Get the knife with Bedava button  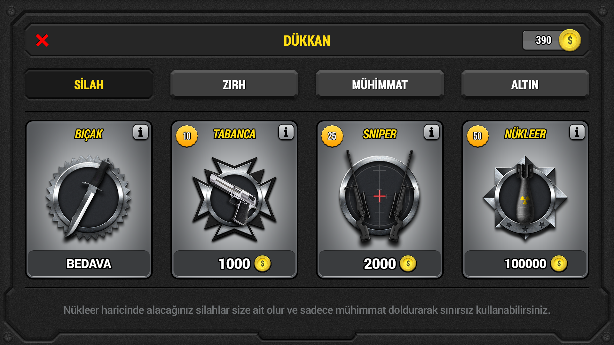tap(89, 264)
